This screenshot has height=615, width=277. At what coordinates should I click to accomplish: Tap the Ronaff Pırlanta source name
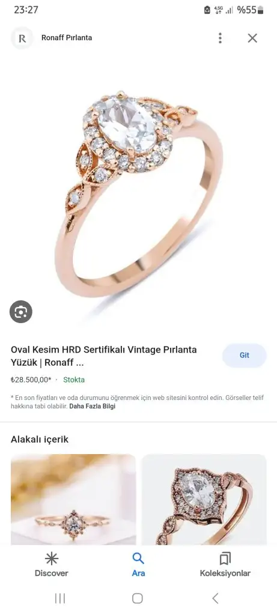coord(67,38)
